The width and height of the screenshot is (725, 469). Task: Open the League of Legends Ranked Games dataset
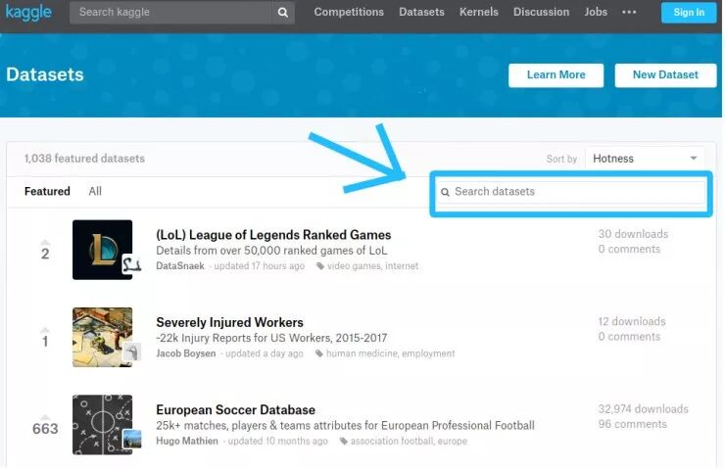tap(273, 235)
